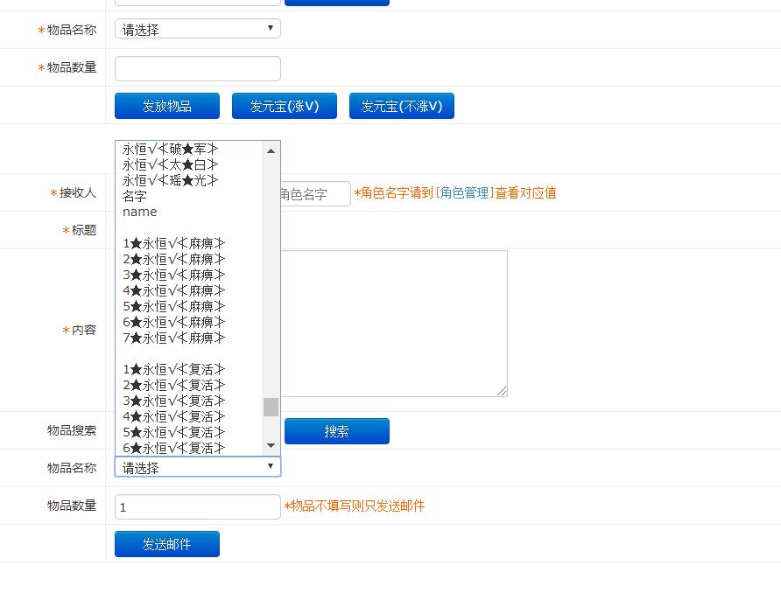Click inside the 内容 text area
Screen dimensions: 781x593
pyautogui.click(x=394, y=324)
